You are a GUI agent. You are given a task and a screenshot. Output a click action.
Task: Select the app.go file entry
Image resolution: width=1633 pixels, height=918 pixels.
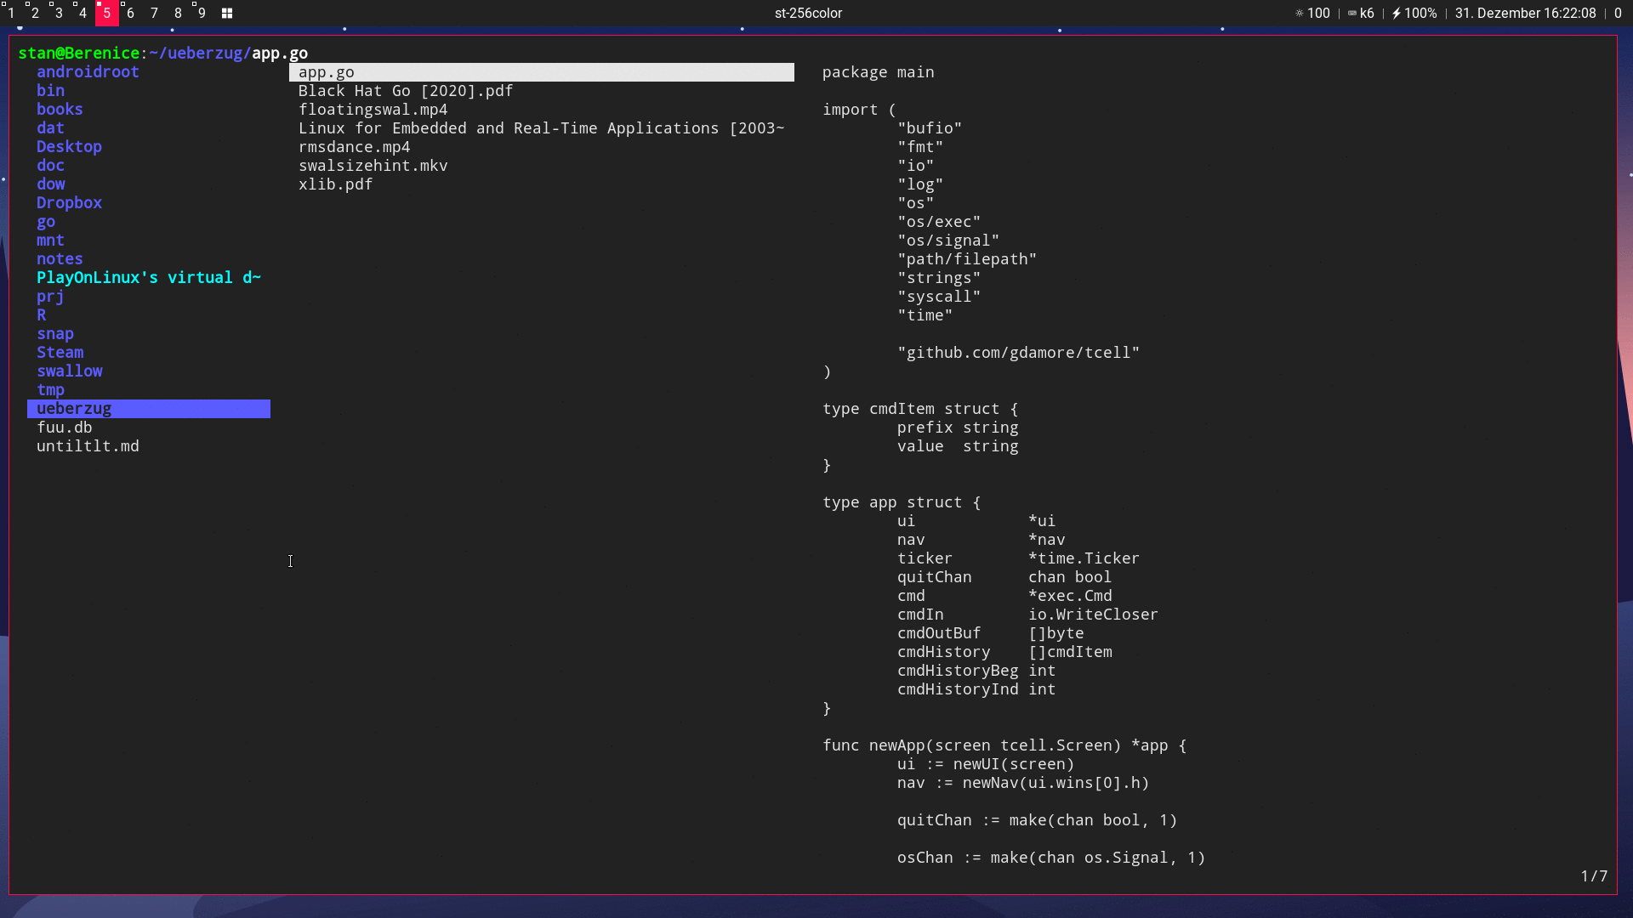pos(327,73)
